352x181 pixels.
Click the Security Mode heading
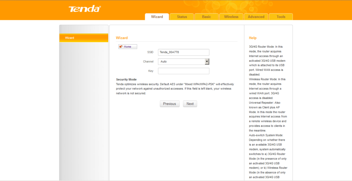(x=126, y=79)
